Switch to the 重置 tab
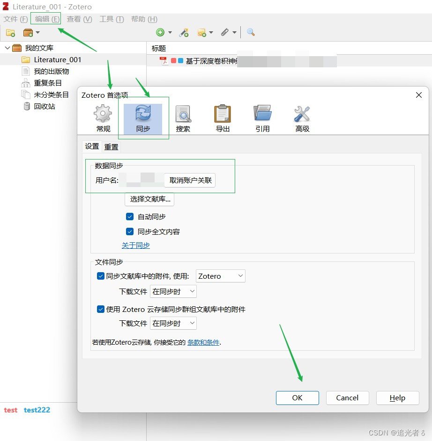The image size is (432, 441). coord(112,147)
